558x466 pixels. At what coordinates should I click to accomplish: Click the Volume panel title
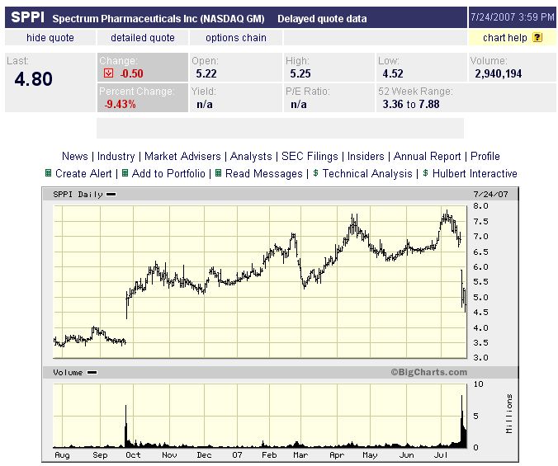click(x=68, y=373)
